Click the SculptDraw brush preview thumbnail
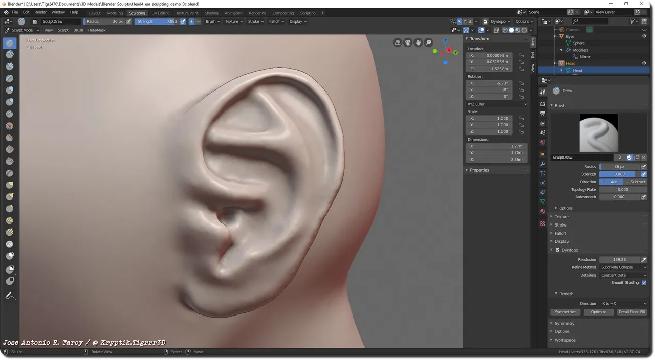The width and height of the screenshot is (655, 360). (598, 132)
